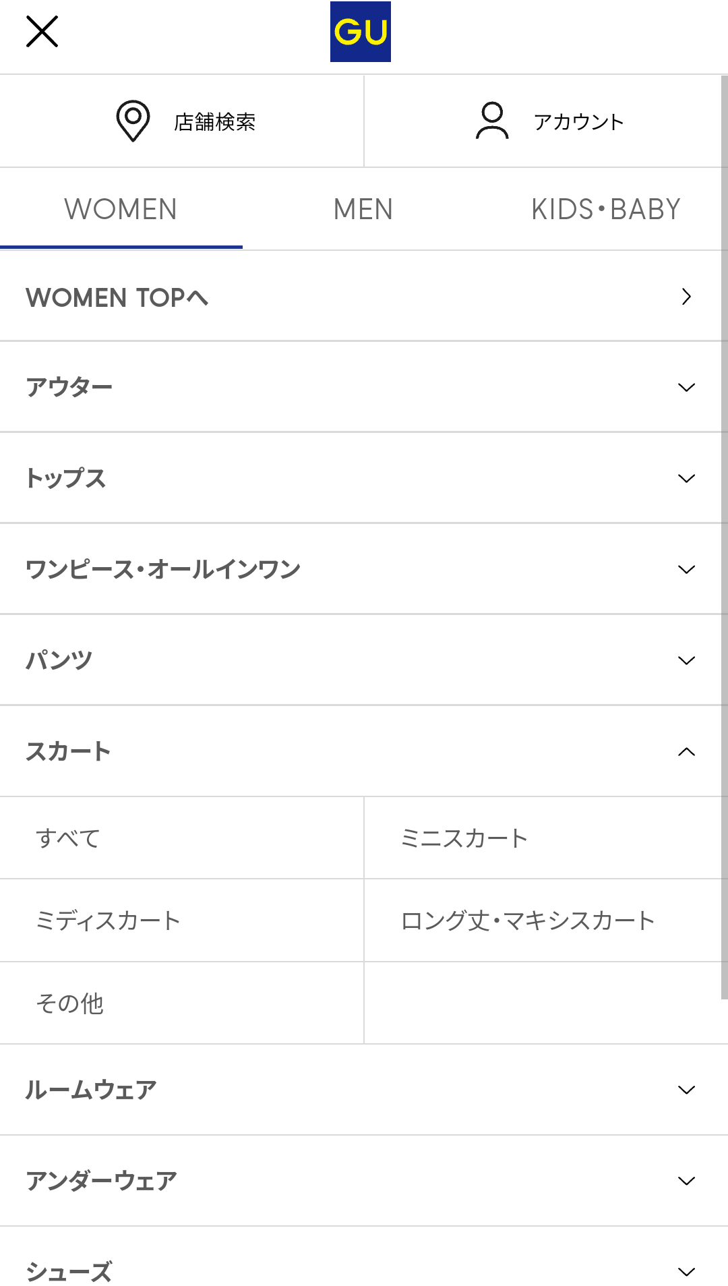
Task: Expand the アウター category
Action: (686, 388)
